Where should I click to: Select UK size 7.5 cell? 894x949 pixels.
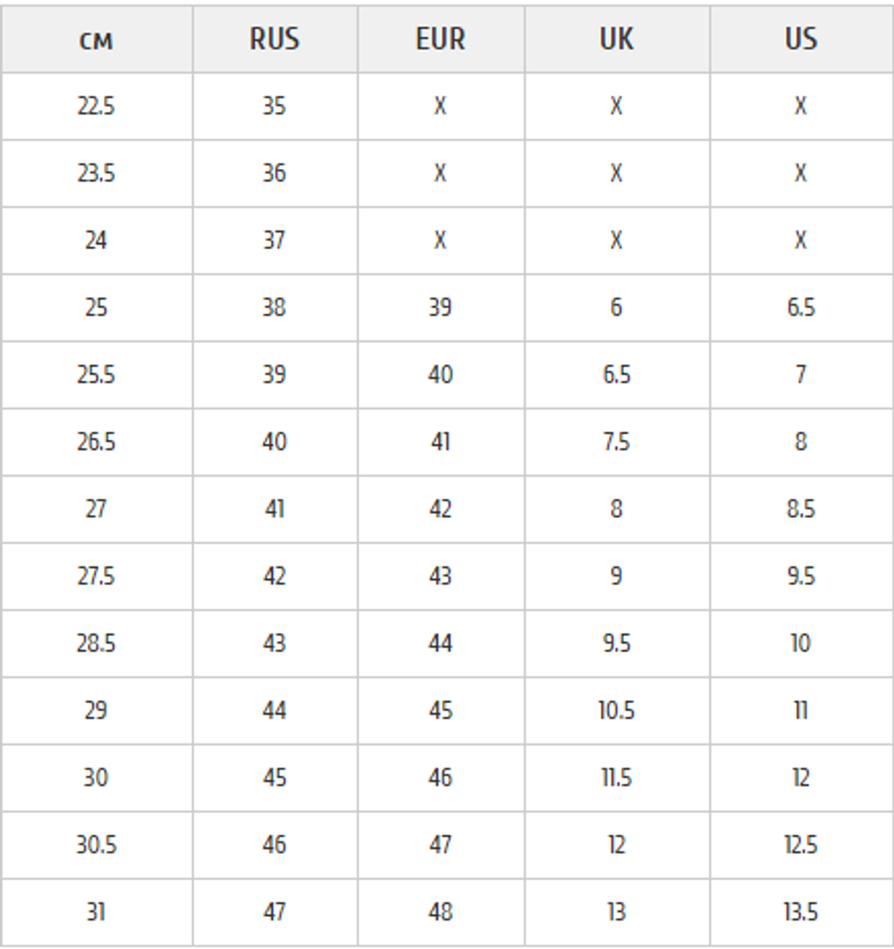pos(616,442)
